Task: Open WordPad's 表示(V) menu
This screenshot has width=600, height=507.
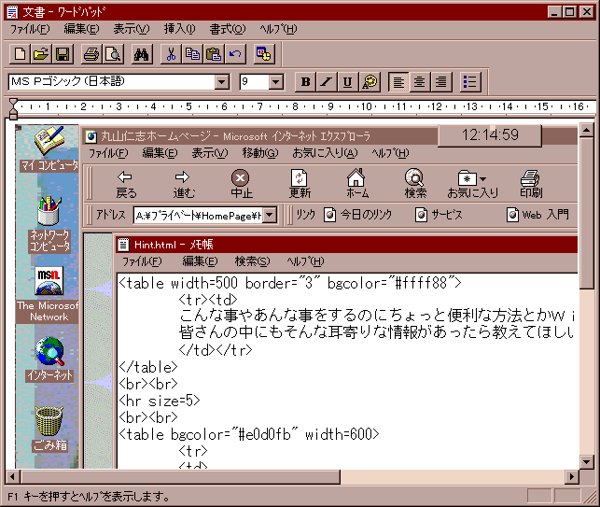Action: (x=132, y=29)
